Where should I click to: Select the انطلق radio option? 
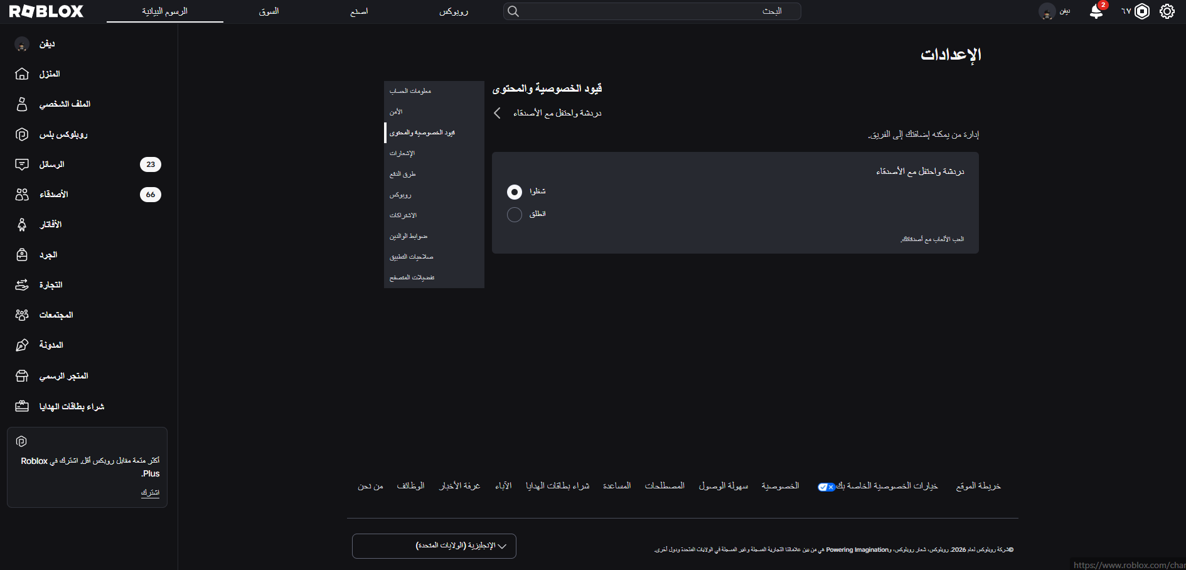point(515,215)
